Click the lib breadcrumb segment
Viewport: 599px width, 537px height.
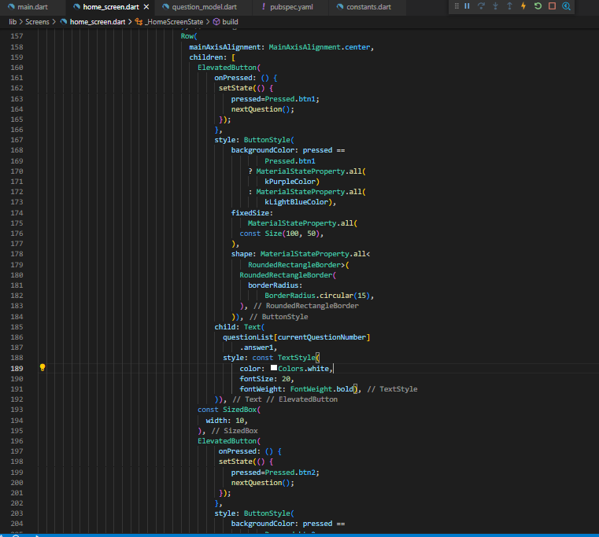tap(13, 22)
